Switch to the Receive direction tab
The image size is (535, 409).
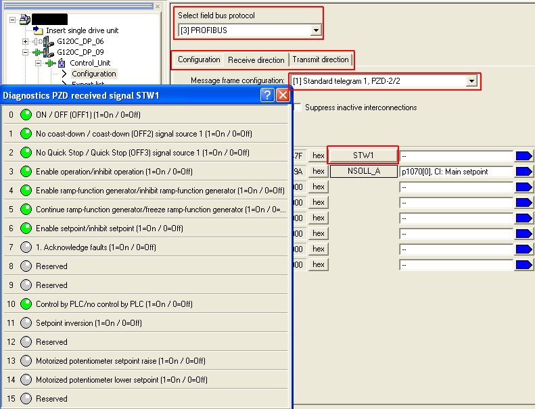click(x=256, y=60)
